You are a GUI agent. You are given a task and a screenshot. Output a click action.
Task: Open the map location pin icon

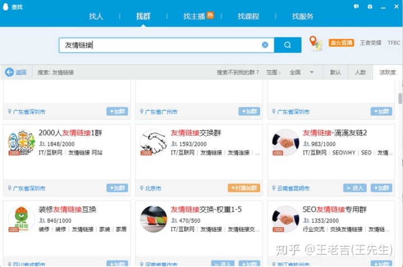[x=316, y=44]
